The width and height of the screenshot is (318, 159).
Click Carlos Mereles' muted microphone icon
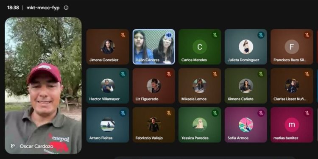click(215, 35)
